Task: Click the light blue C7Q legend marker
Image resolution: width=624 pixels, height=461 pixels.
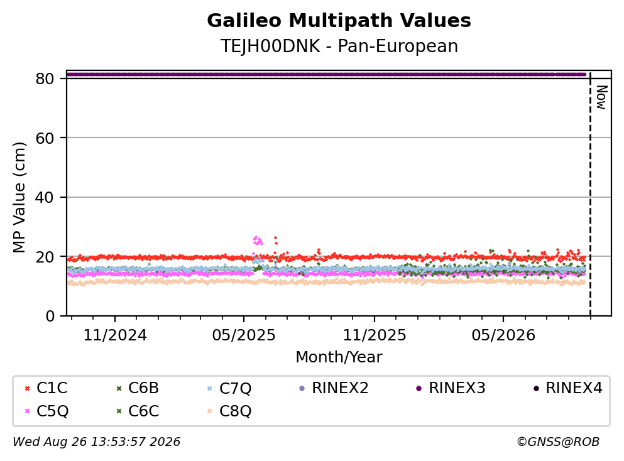Action: (x=210, y=388)
